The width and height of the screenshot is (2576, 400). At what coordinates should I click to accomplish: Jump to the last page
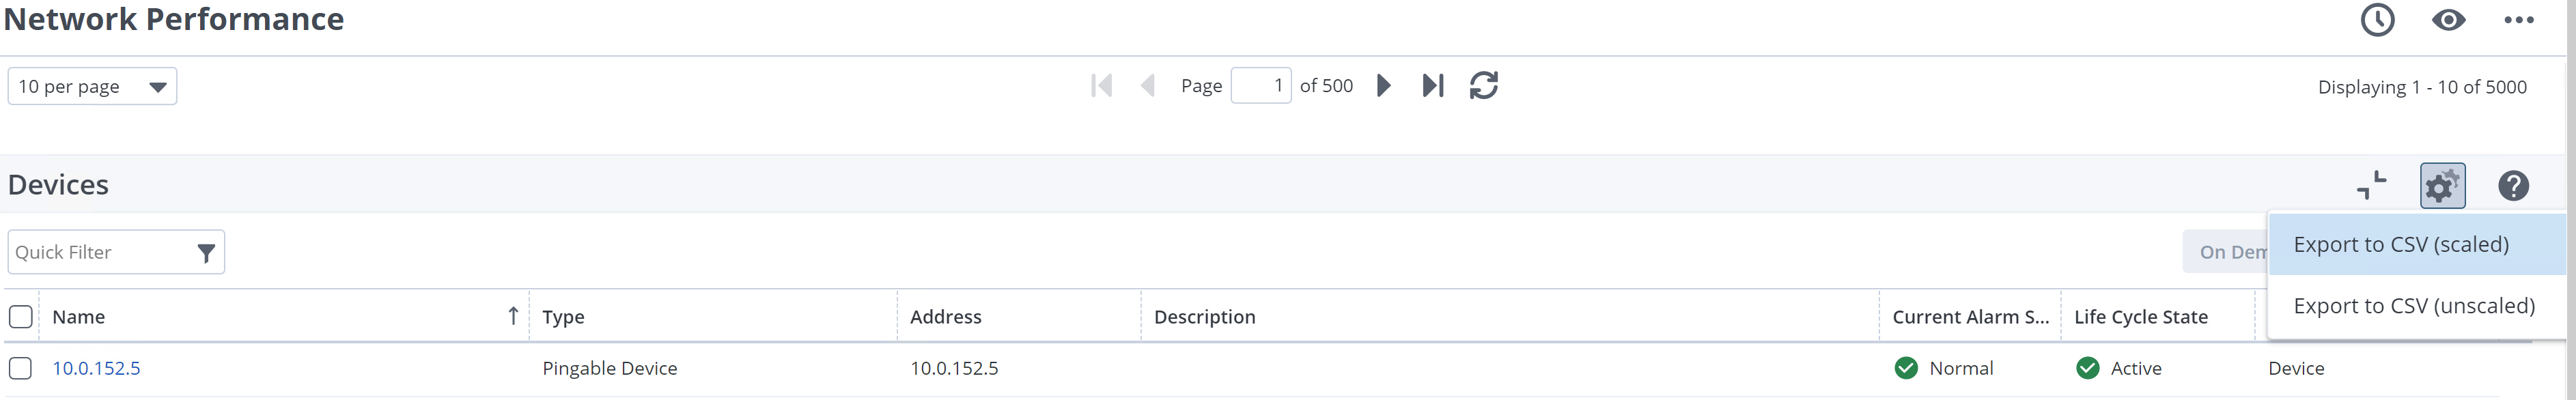click(x=1433, y=86)
